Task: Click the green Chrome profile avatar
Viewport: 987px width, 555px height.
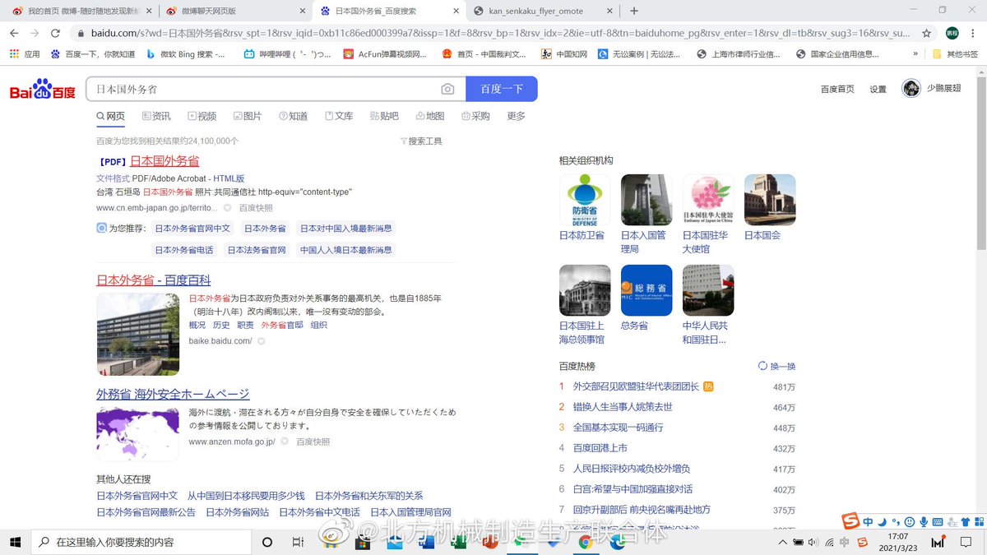Action: [952, 33]
